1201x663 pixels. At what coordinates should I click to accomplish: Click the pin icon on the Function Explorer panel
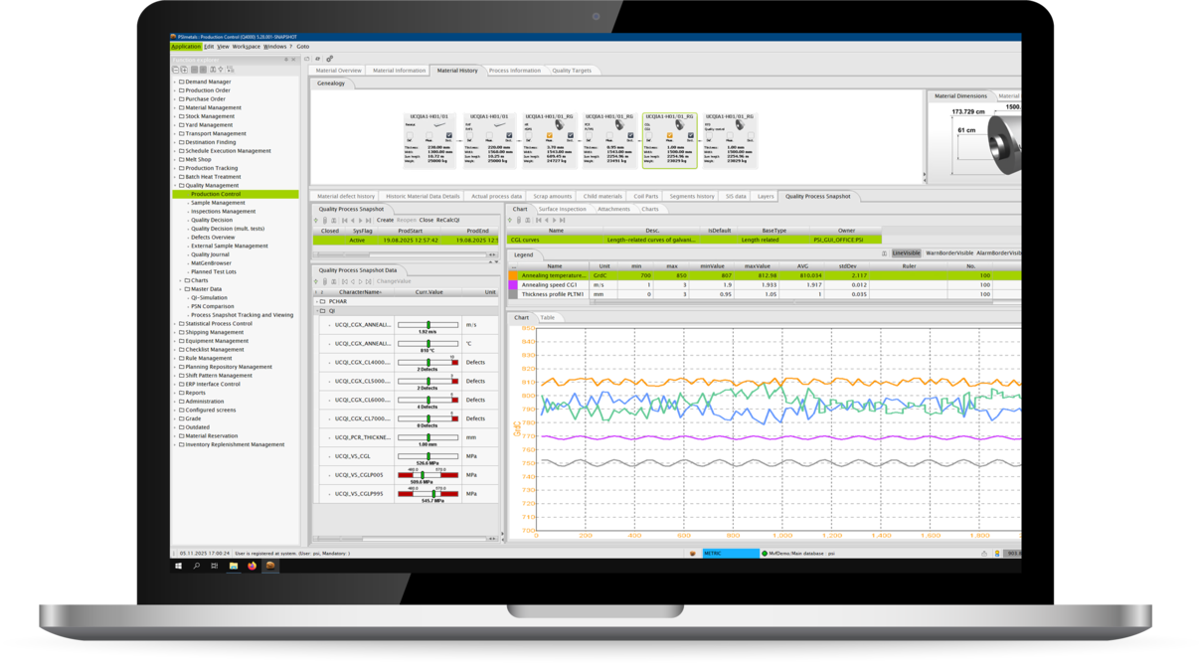pyautogui.click(x=286, y=61)
